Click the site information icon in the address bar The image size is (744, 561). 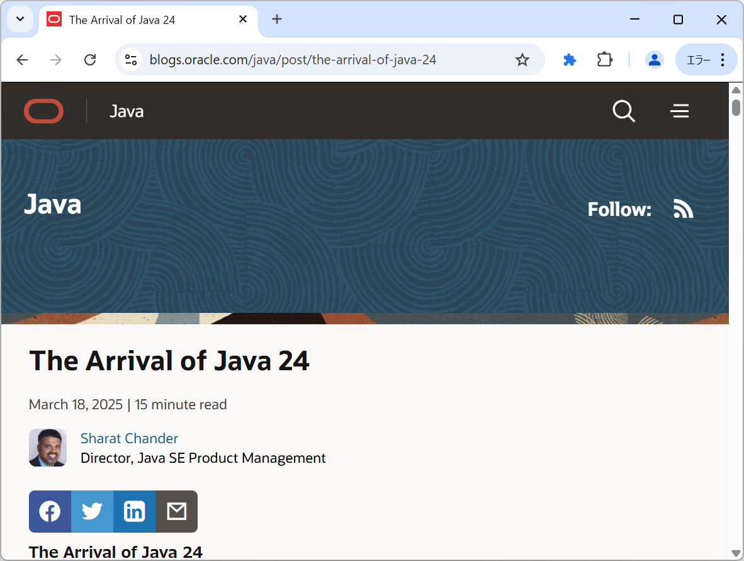pyautogui.click(x=130, y=59)
